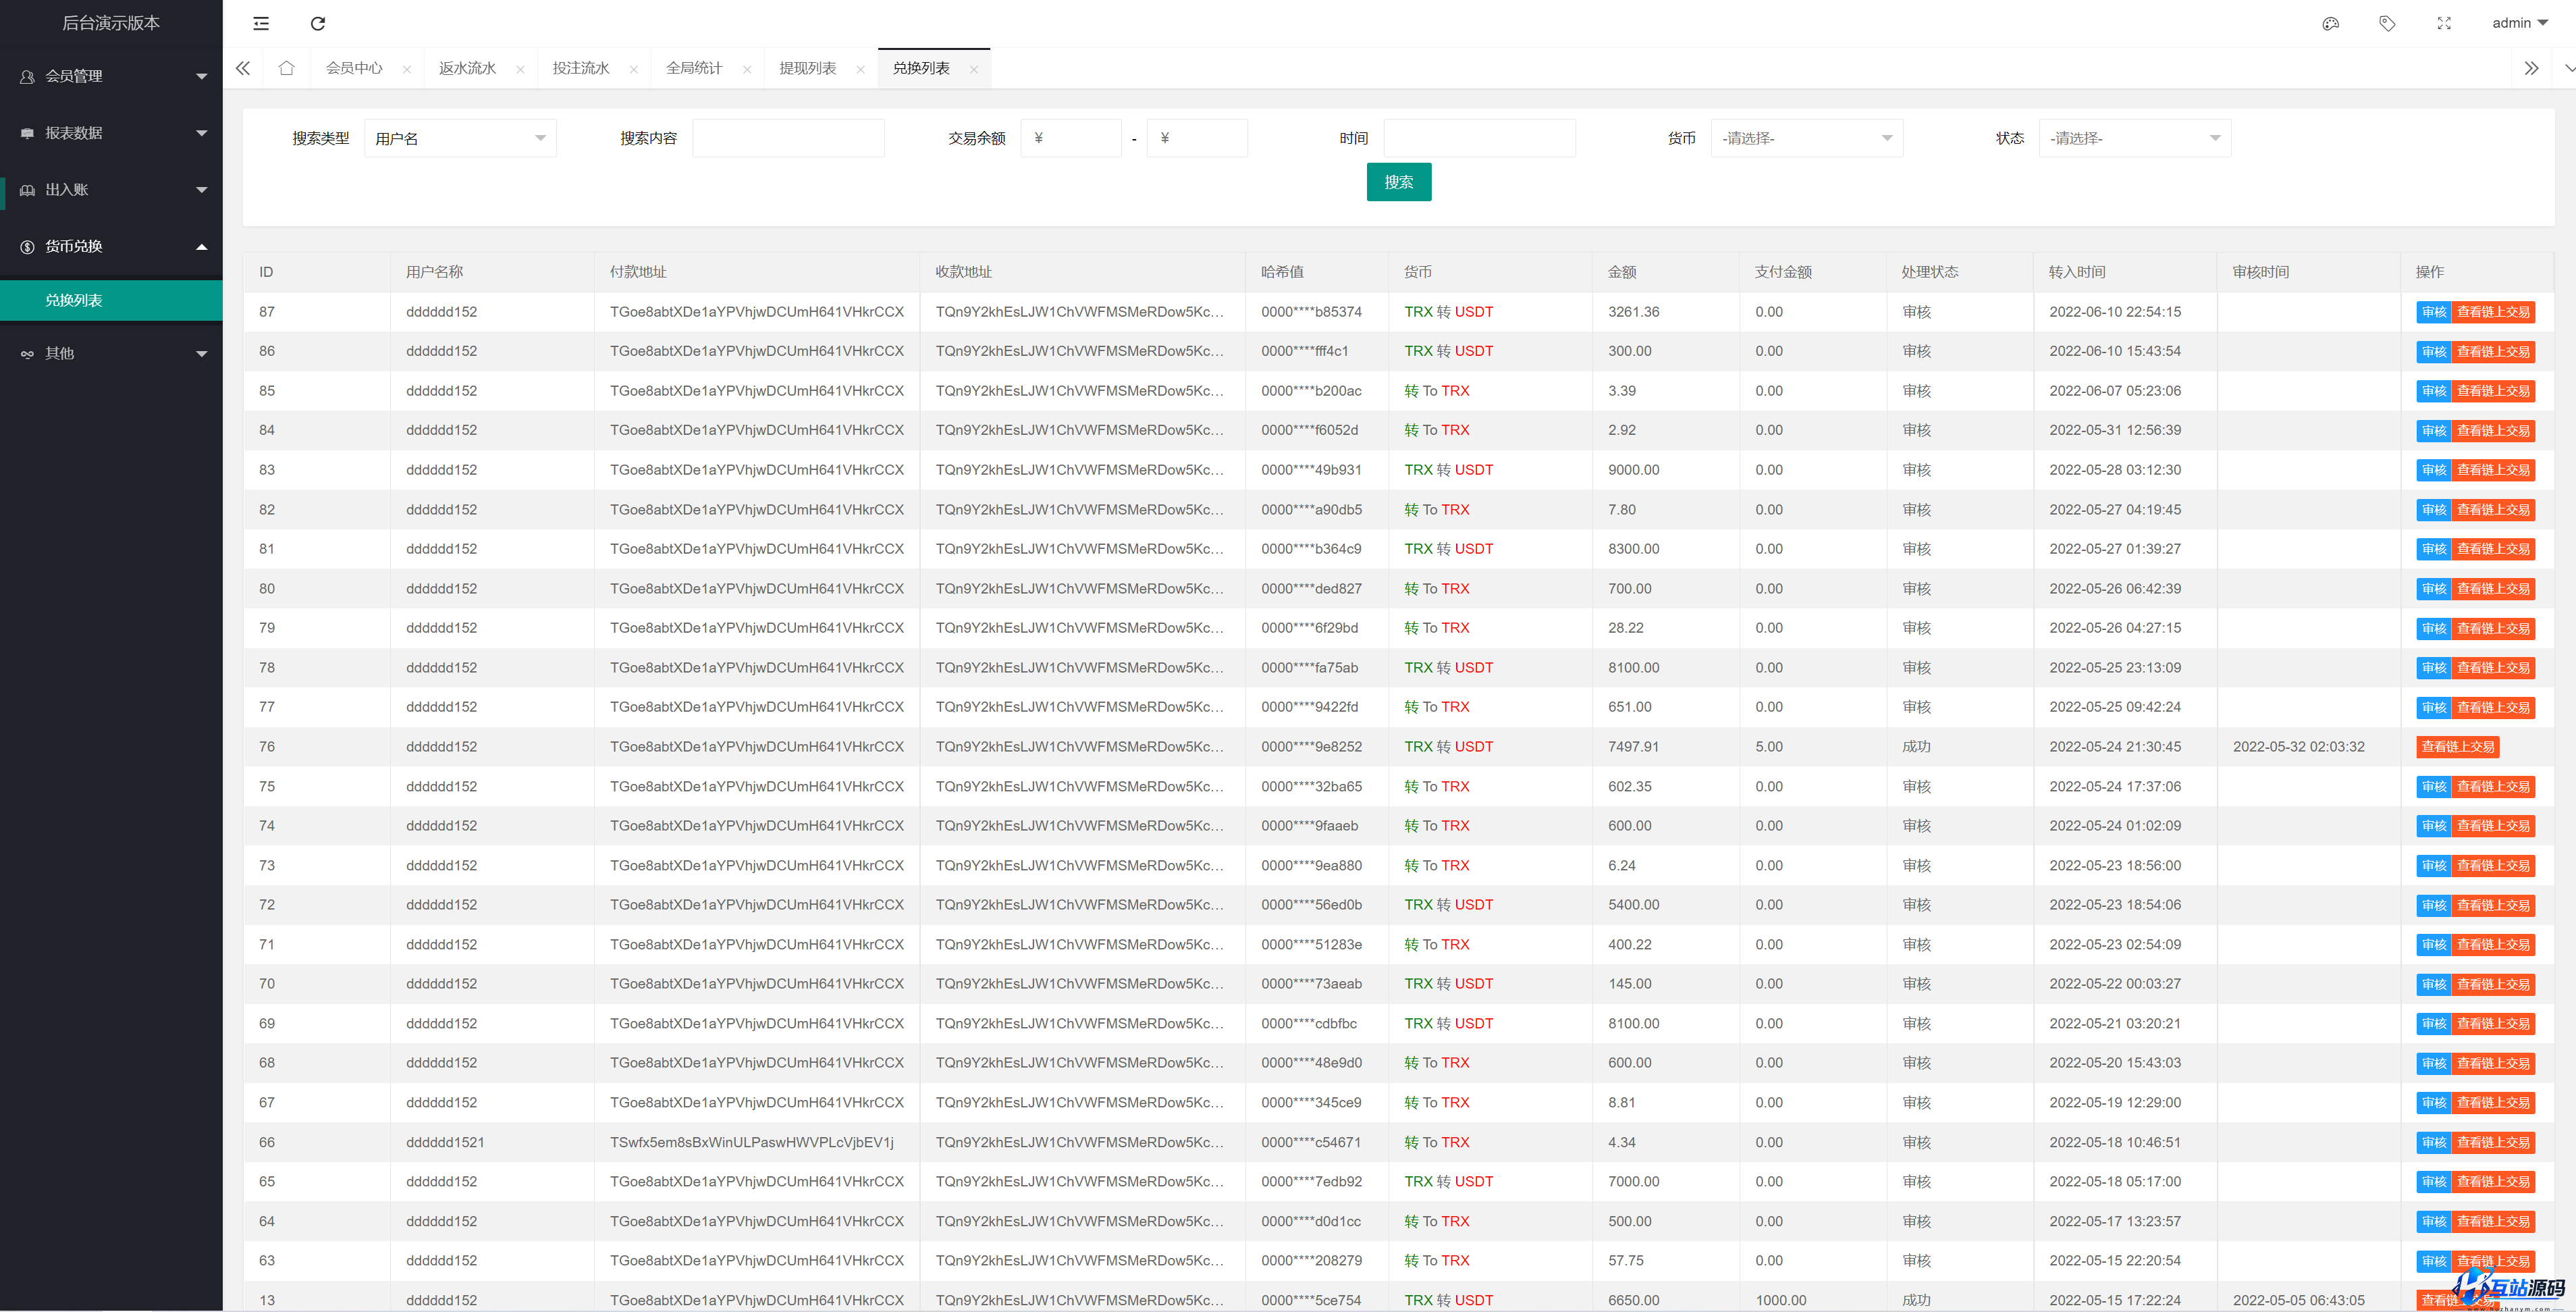Close the 兑换列表 tab
This screenshot has height=1312, width=2576.
click(x=974, y=69)
